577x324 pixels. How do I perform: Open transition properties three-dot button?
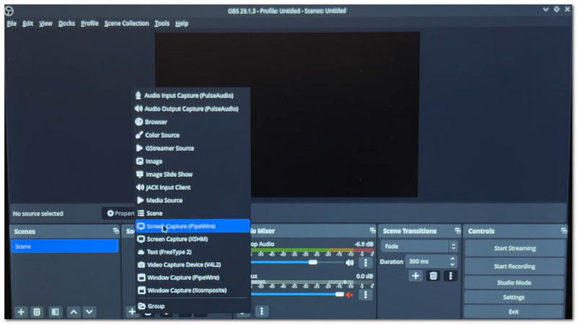coord(450,276)
